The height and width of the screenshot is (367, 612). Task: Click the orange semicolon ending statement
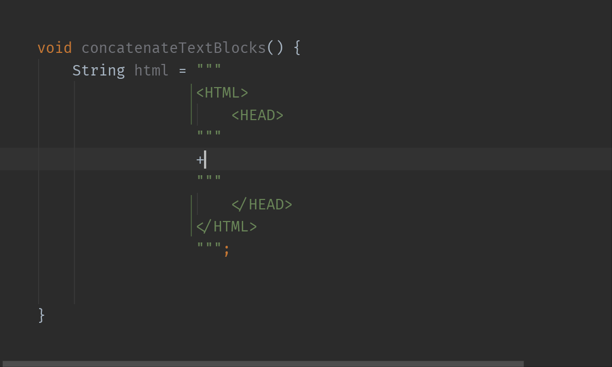[x=227, y=250]
